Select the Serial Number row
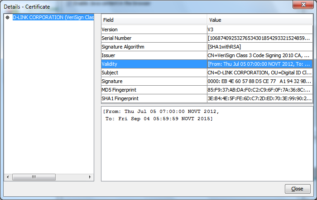This screenshot has height=200, width=317. [154, 38]
